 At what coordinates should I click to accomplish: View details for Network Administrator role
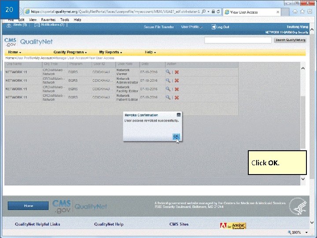168,80
